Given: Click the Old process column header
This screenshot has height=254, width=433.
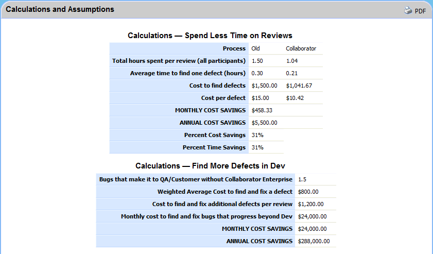Looking at the screenshot, I should pos(255,48).
